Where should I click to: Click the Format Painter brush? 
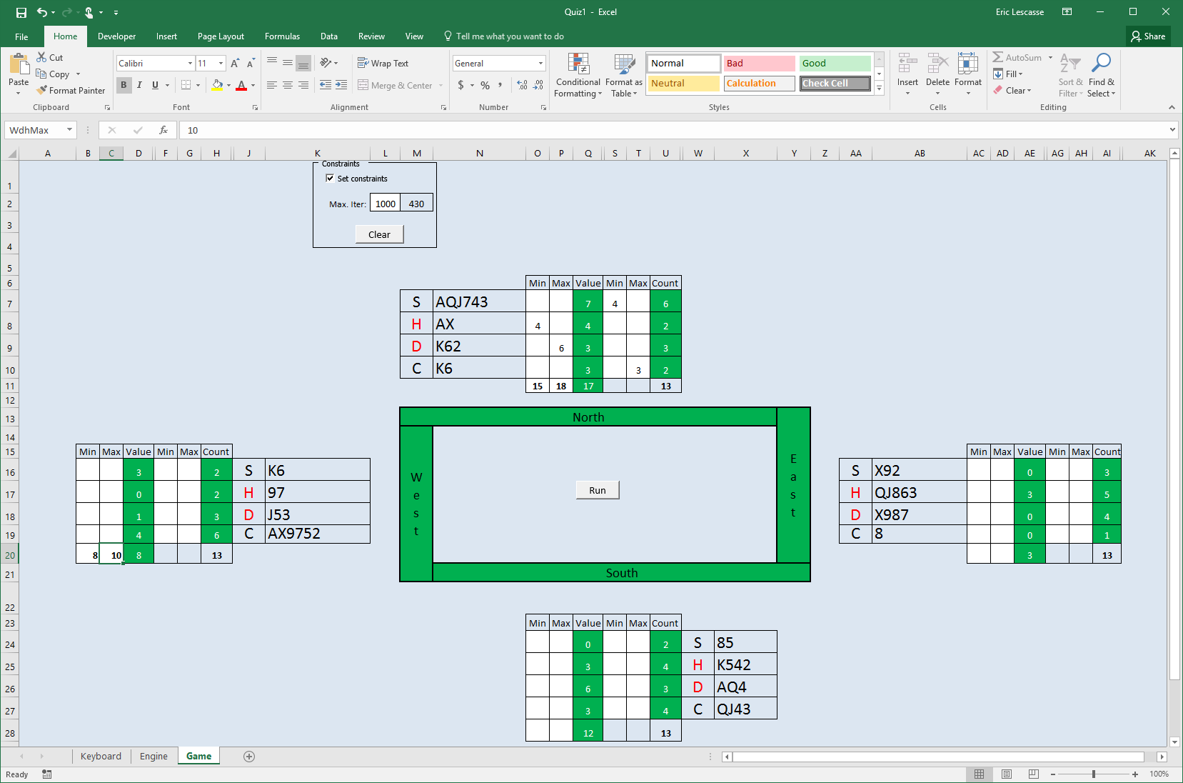click(x=42, y=90)
